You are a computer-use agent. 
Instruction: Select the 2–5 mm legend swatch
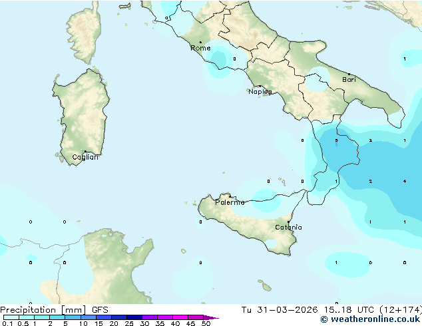coord(57,317)
